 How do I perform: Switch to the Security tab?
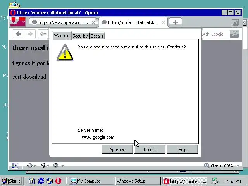[x=80, y=36]
